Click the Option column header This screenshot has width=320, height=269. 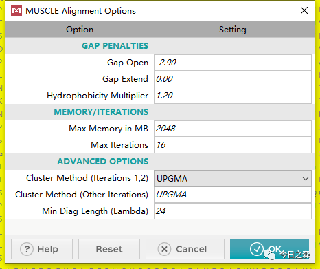click(80, 30)
